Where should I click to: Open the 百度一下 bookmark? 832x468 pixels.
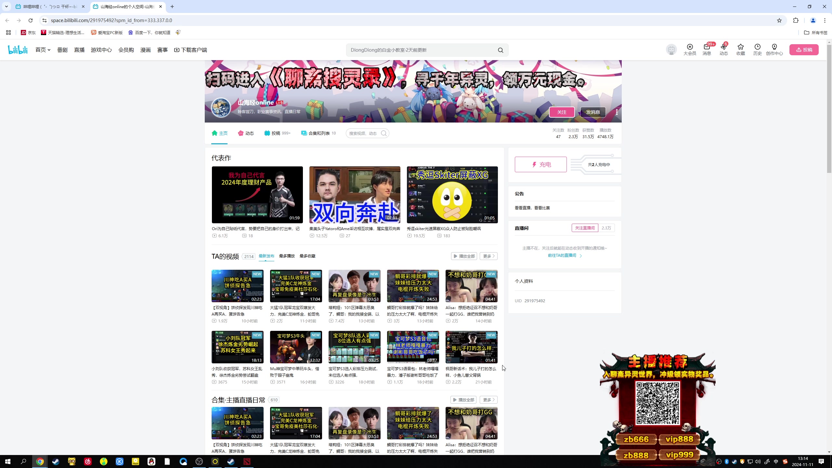pos(149,32)
